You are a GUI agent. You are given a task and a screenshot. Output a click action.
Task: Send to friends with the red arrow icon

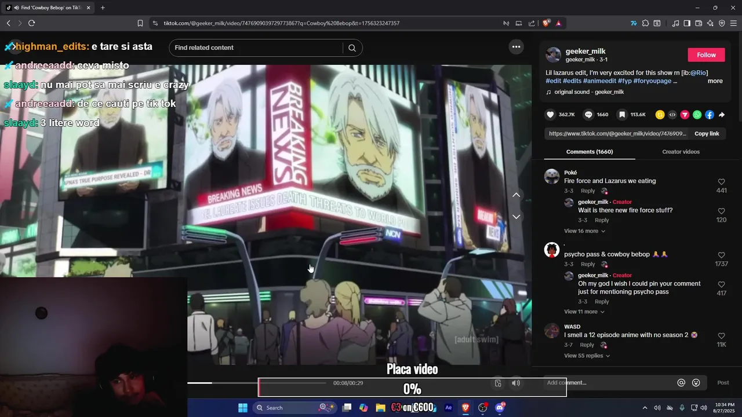pos(685,115)
